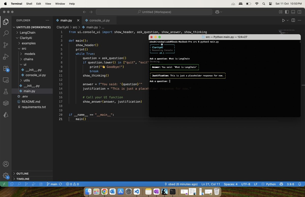
Task: Open the Search view in activity bar
Action: [6, 33]
